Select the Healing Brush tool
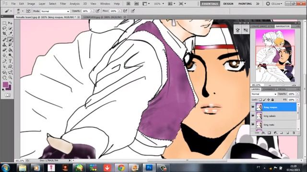Image resolution: width=307 pixels, height=172 pixels. (4, 40)
